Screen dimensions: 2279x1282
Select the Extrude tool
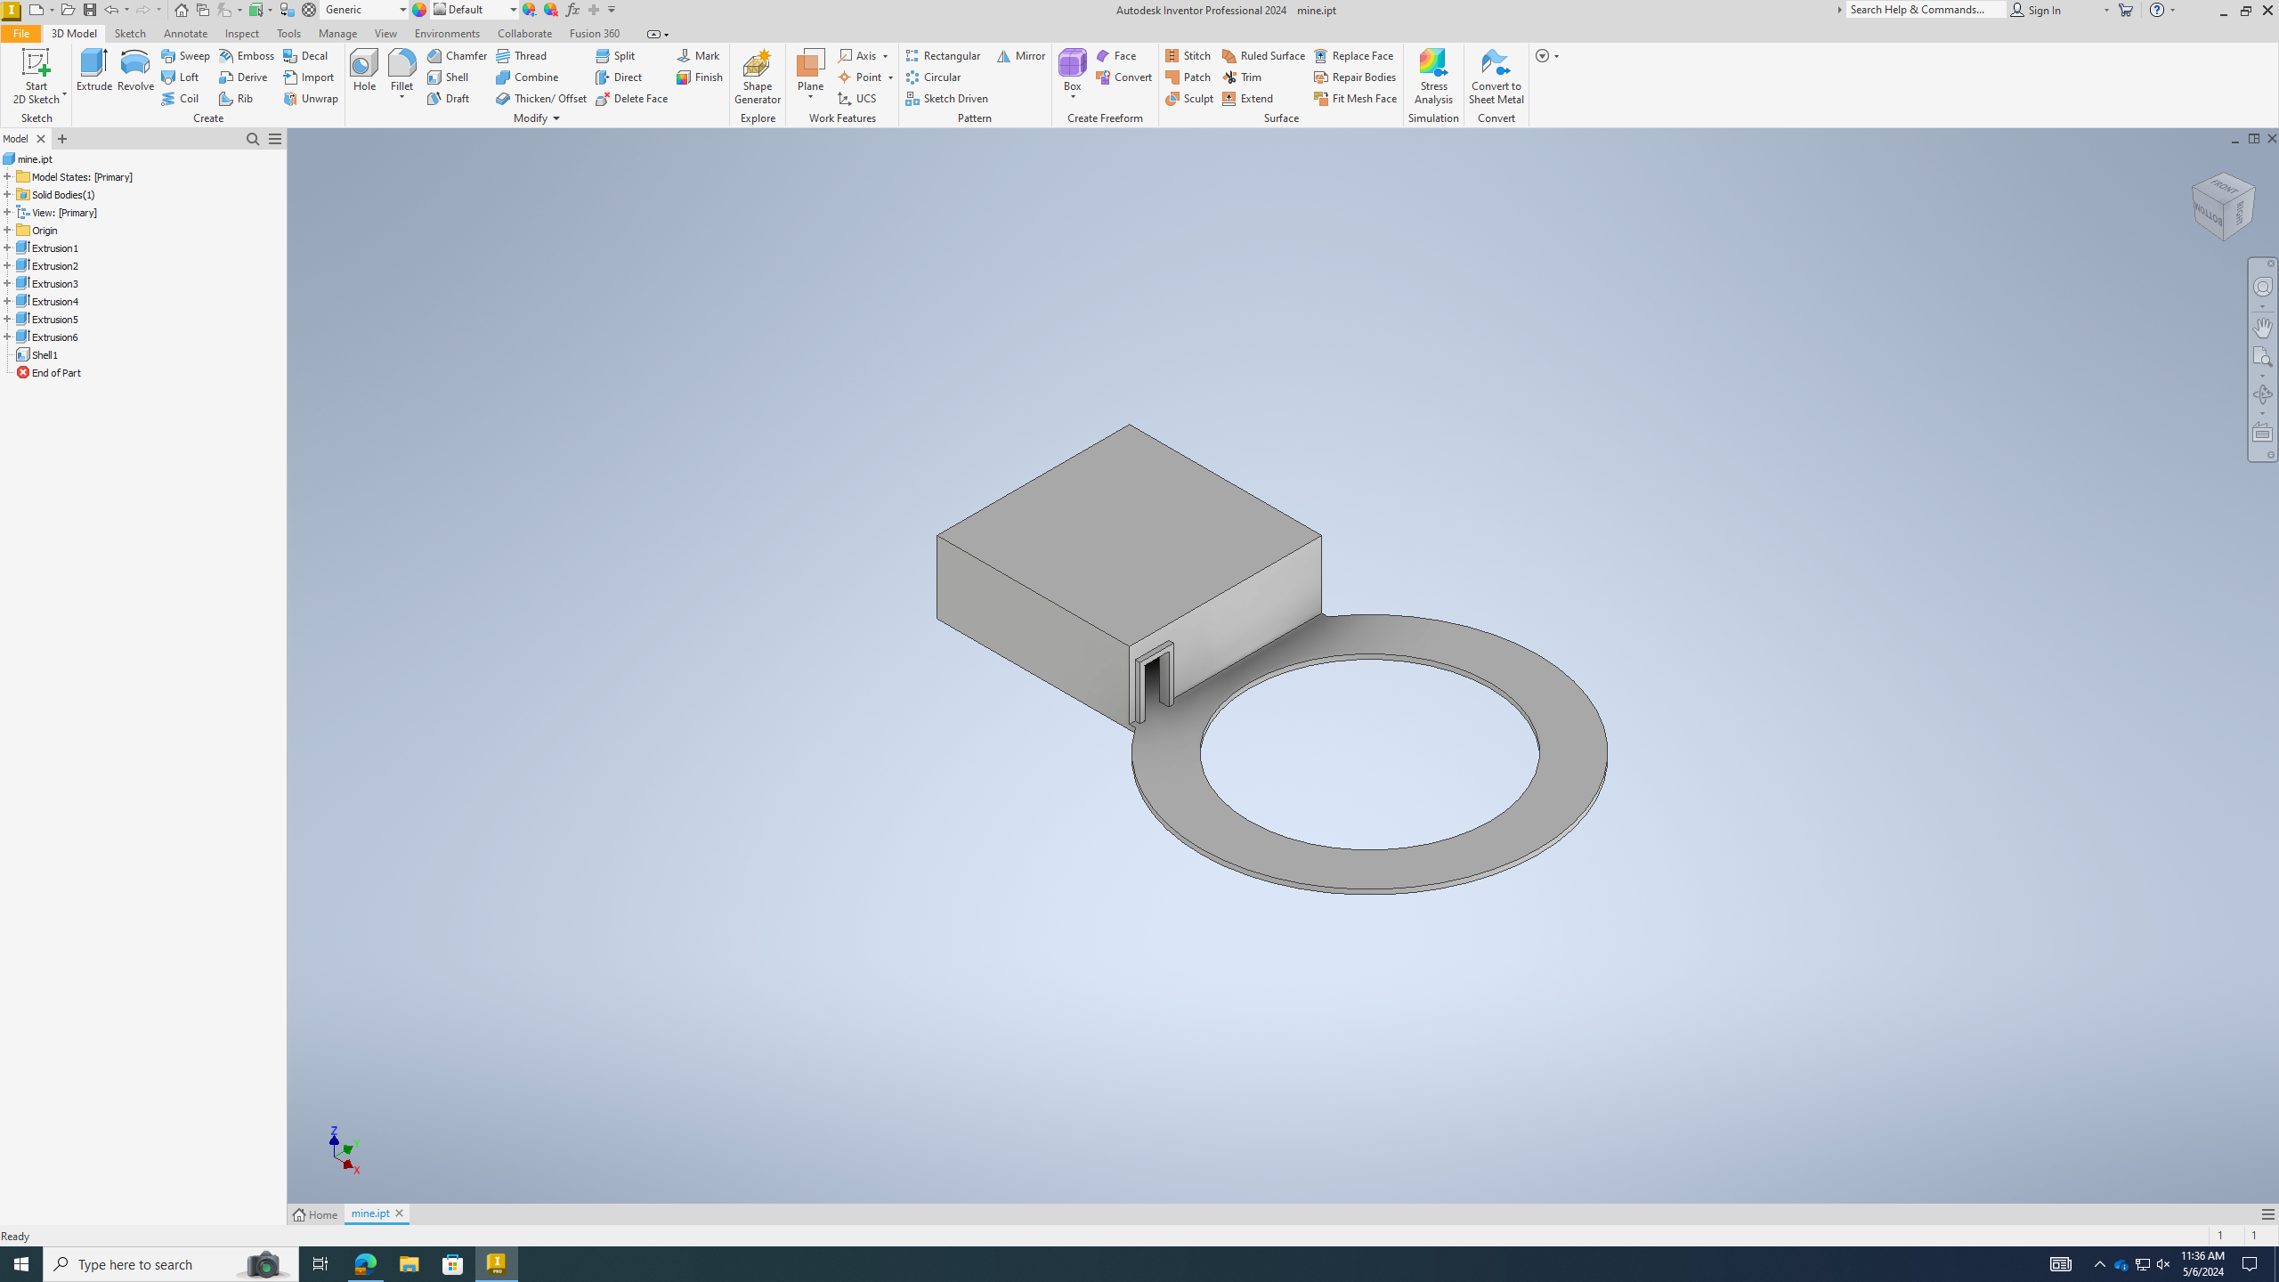(93, 71)
